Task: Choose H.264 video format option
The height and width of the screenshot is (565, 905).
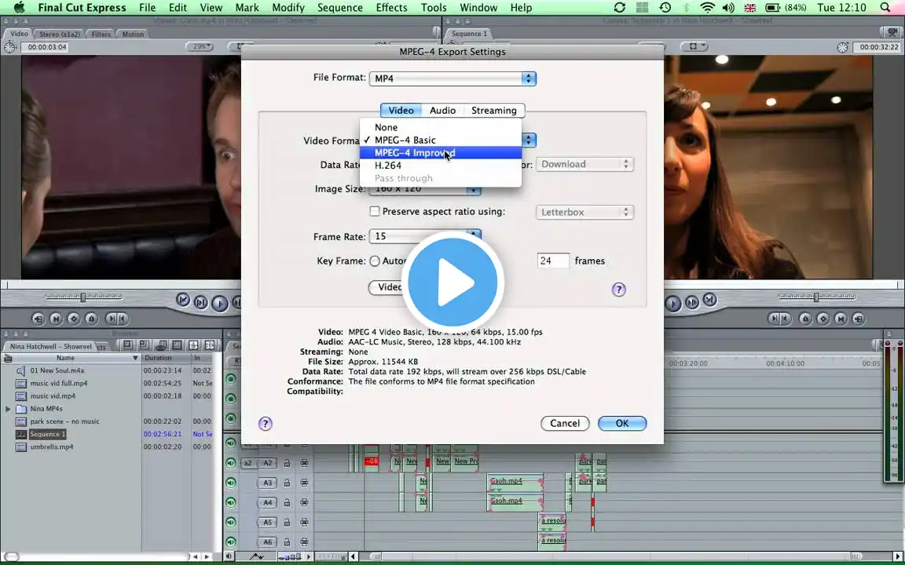Action: click(x=441, y=166)
